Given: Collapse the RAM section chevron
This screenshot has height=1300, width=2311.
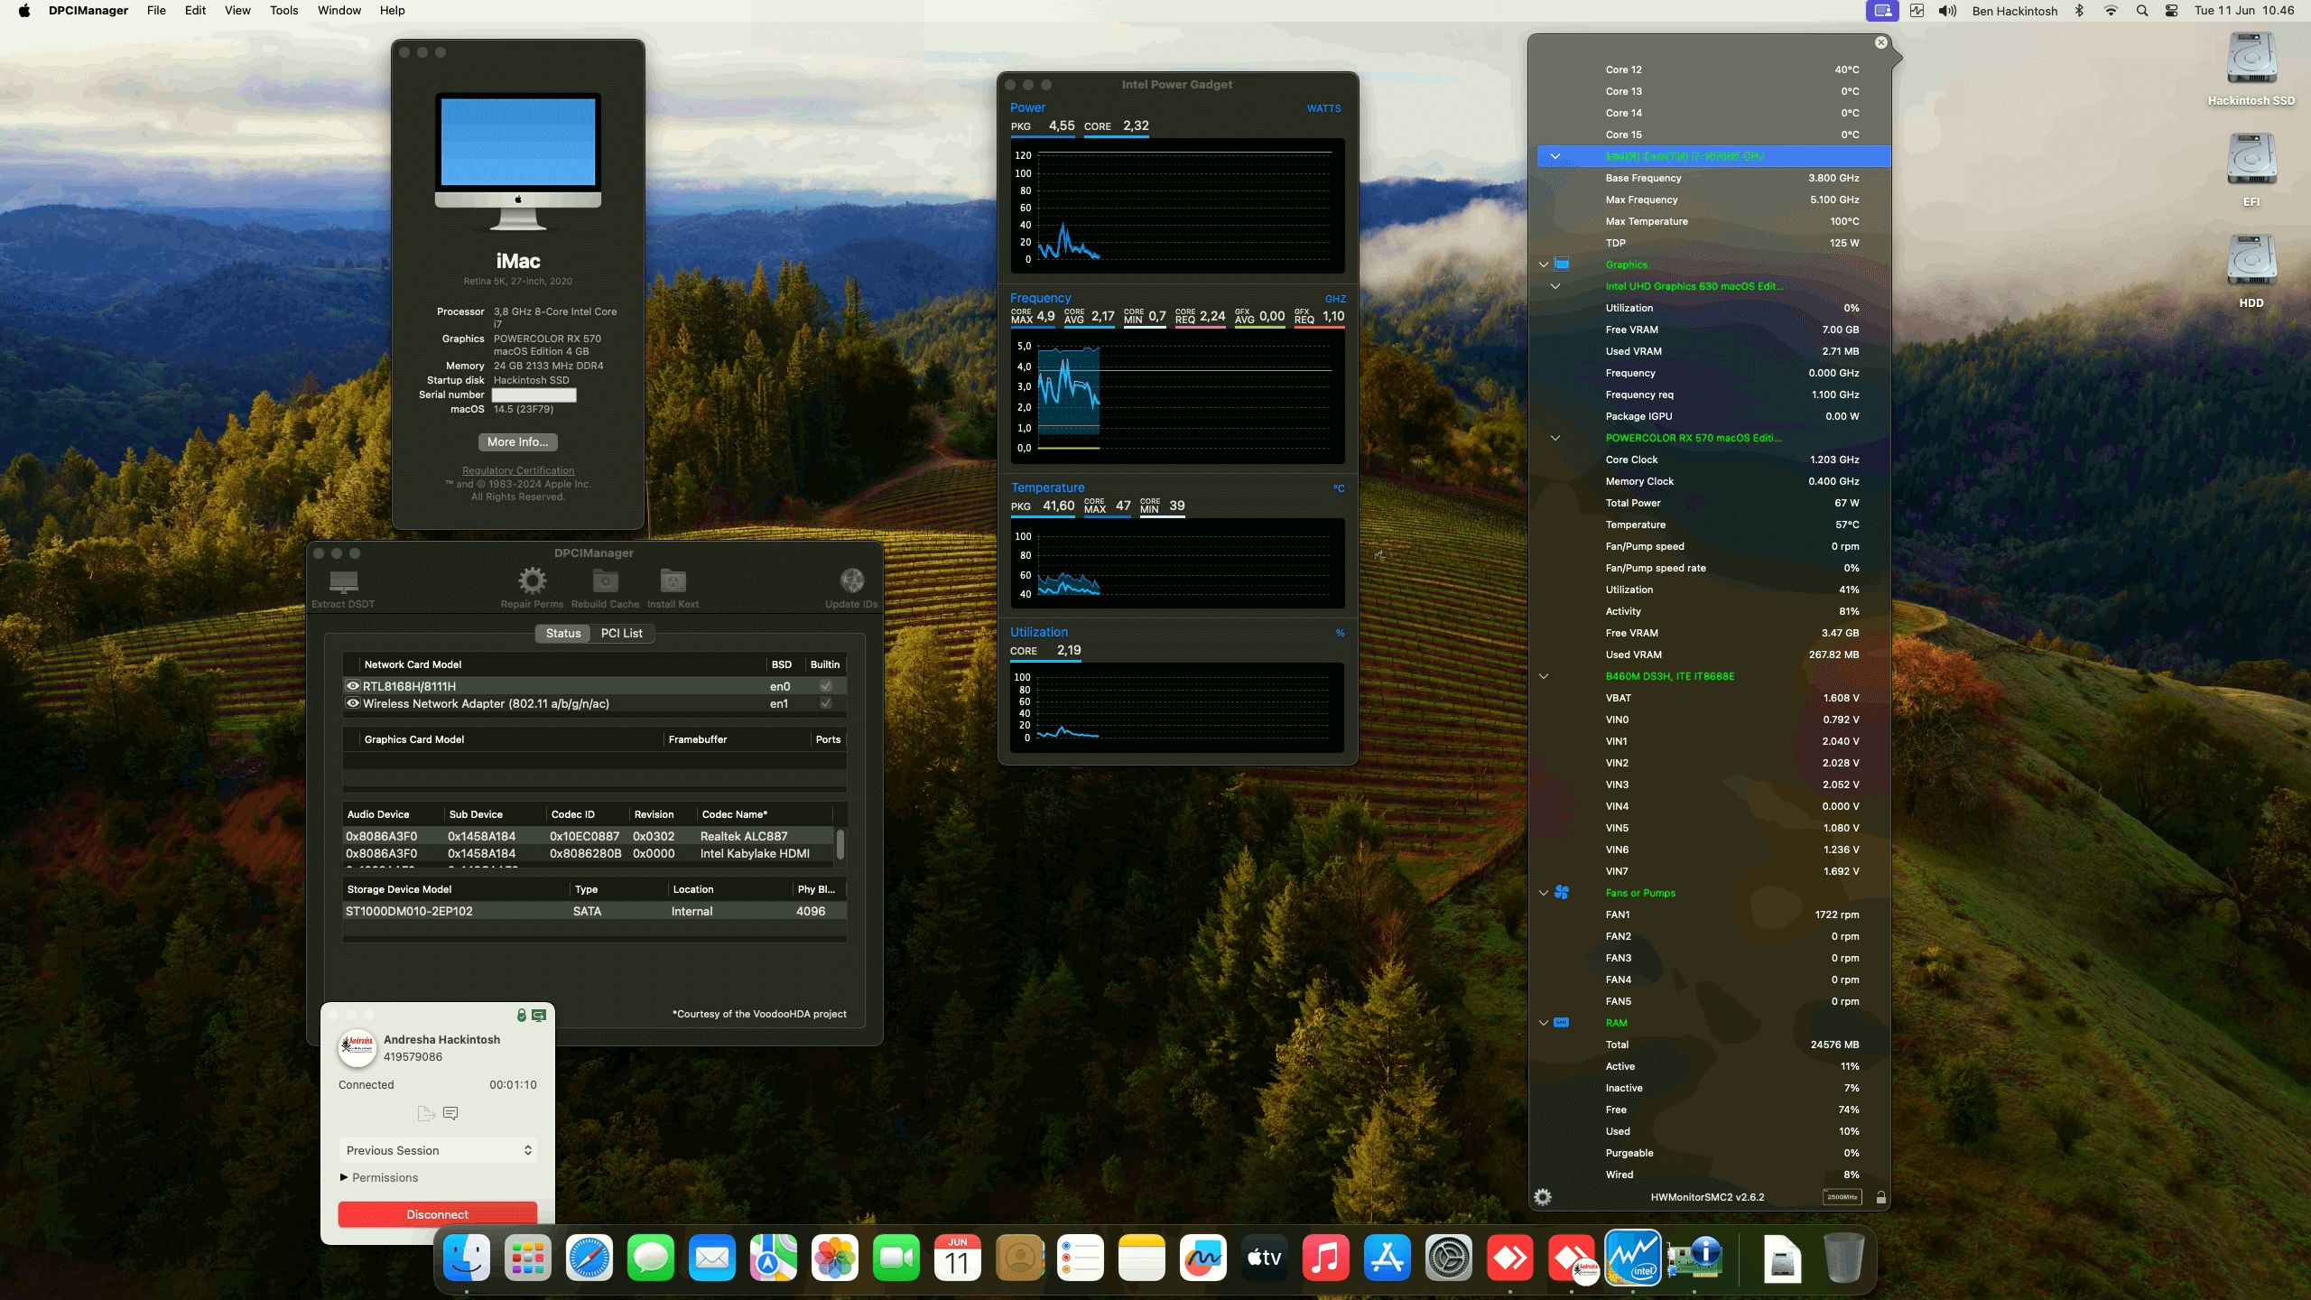Looking at the screenshot, I should (x=1545, y=1023).
